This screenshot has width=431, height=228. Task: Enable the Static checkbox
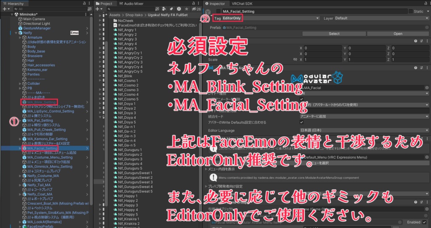[411, 11]
